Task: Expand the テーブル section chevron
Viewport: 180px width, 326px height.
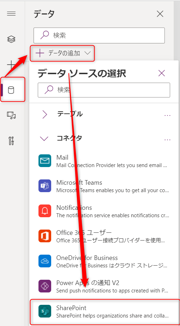Action: click(45, 114)
